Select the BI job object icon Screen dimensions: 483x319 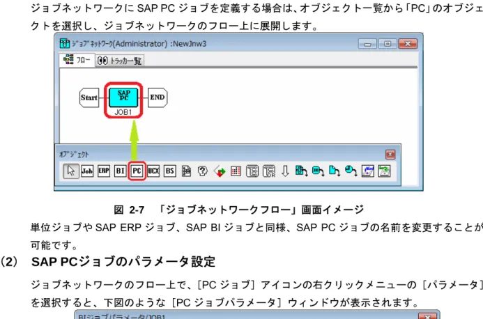point(120,171)
